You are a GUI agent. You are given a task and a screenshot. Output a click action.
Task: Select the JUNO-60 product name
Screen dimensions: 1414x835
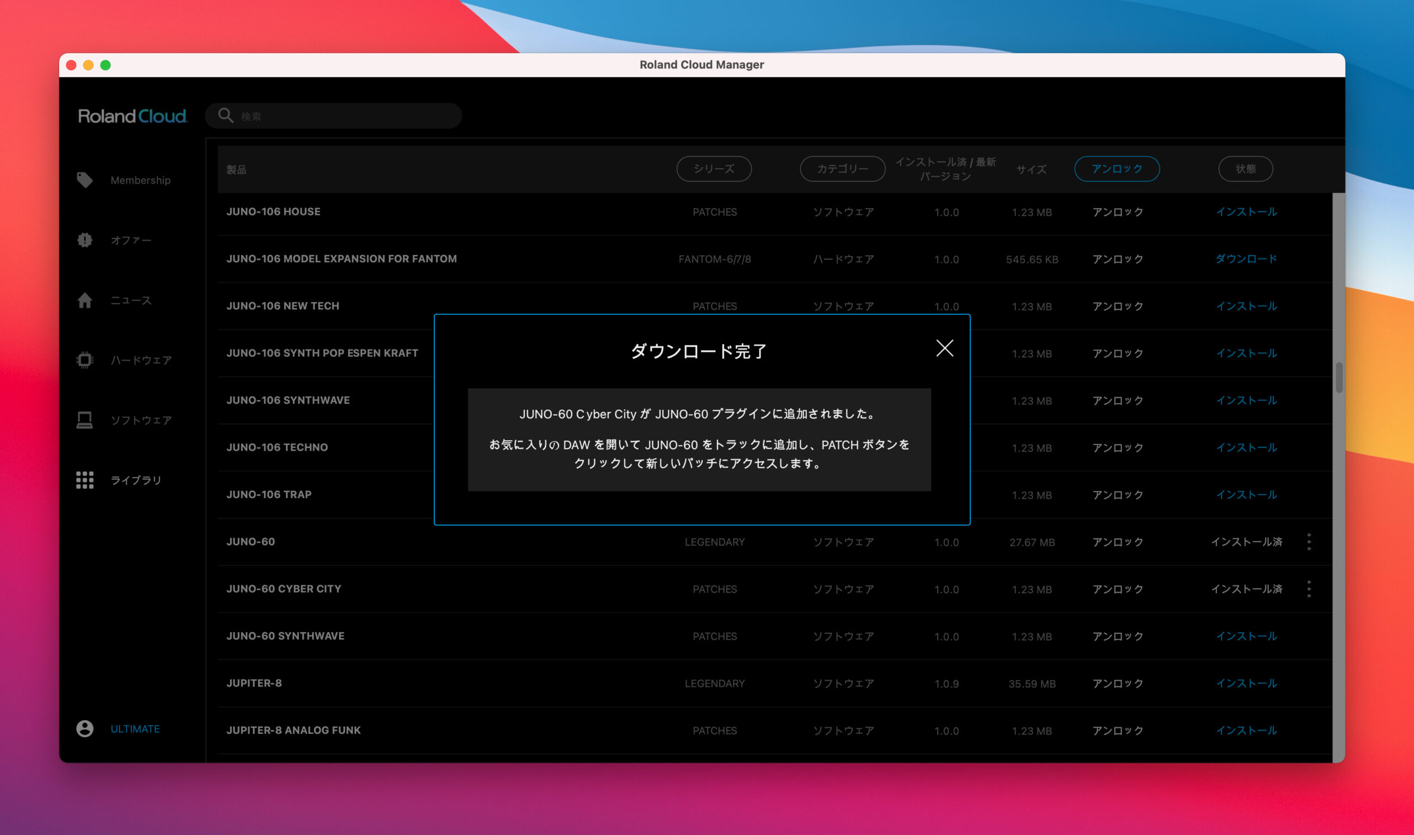(250, 542)
